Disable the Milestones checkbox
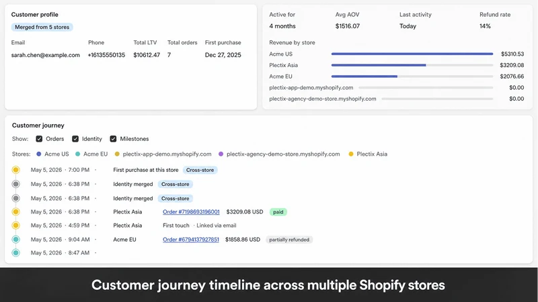Screen dimensions: 538x302 tap(113, 139)
